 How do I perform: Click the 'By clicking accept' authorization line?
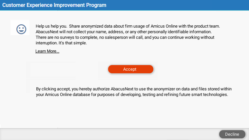(134, 89)
